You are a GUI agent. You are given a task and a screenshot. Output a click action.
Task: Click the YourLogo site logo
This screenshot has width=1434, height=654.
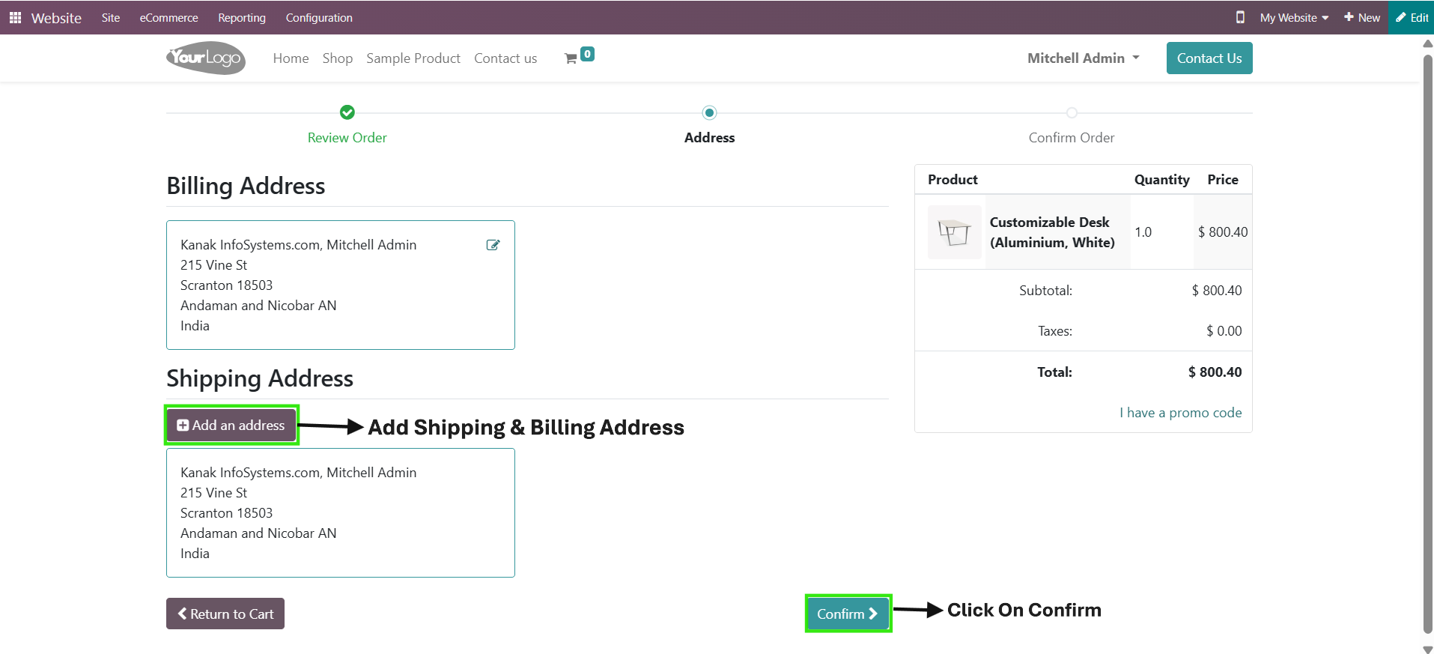[x=206, y=58]
